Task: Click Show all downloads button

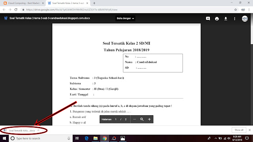Action: 239,130
